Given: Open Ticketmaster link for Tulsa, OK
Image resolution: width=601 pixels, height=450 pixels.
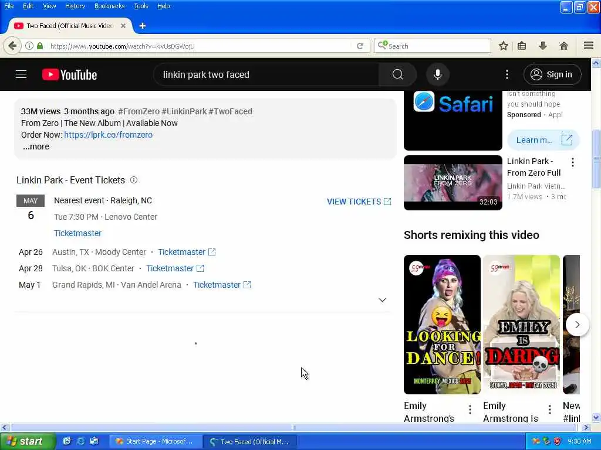Looking at the screenshot, I should [175, 268].
